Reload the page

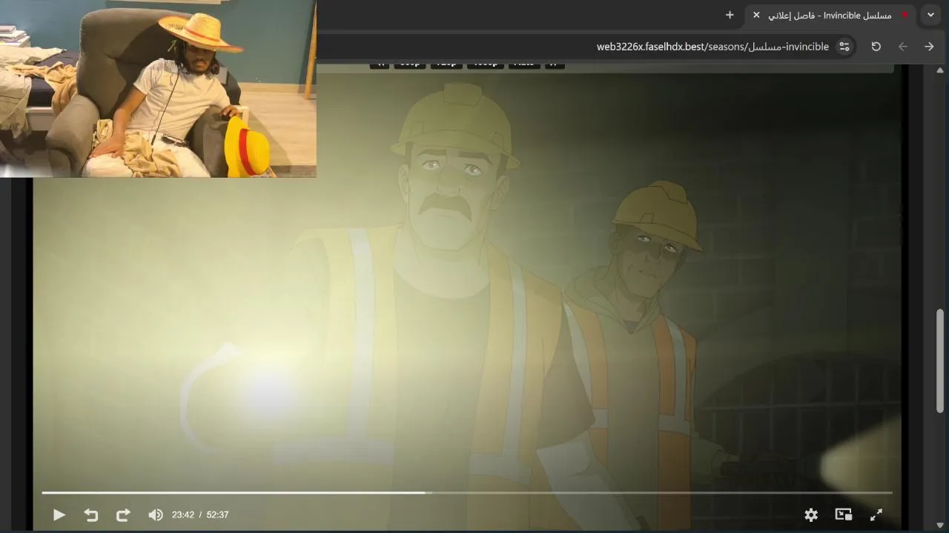[x=876, y=46]
